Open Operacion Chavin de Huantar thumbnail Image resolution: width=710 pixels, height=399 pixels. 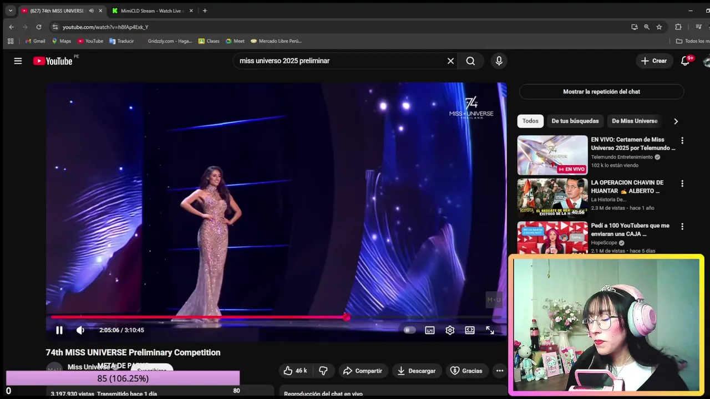coord(552,198)
